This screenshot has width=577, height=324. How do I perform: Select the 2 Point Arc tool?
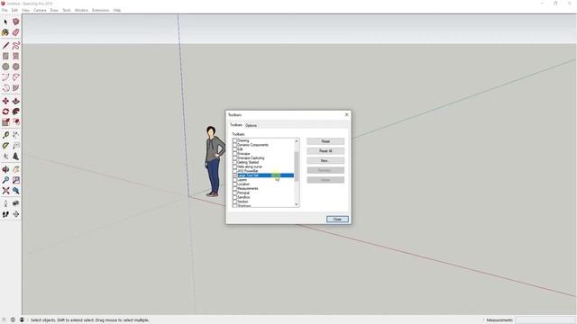point(16,77)
